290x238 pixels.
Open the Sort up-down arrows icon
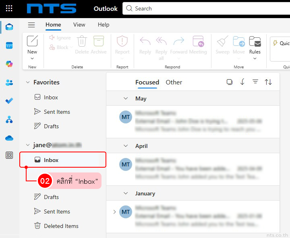[268, 82]
